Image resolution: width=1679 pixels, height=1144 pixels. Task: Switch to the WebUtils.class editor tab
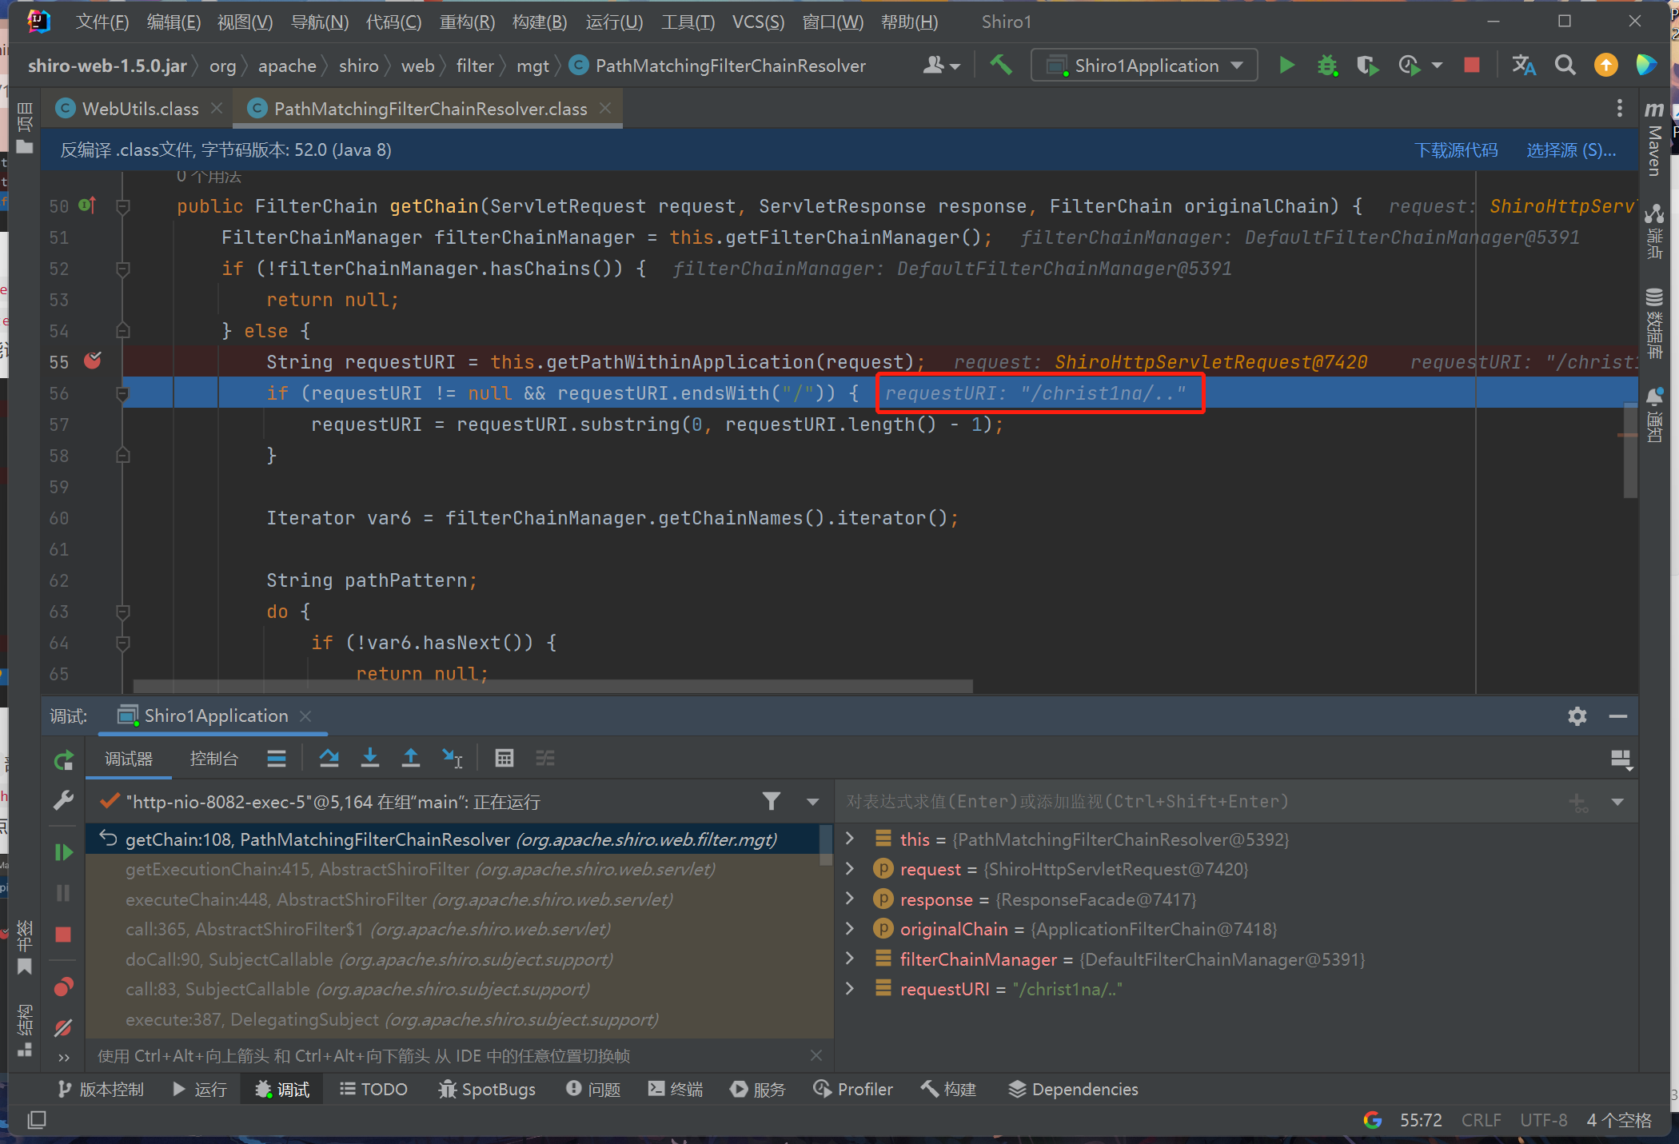tap(140, 109)
